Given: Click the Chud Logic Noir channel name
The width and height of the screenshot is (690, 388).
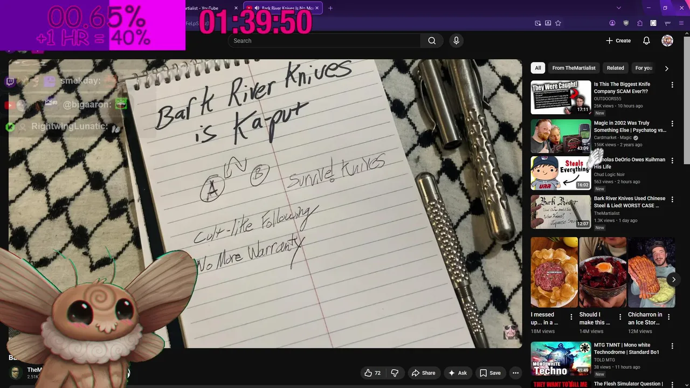Looking at the screenshot, I should click(609, 175).
